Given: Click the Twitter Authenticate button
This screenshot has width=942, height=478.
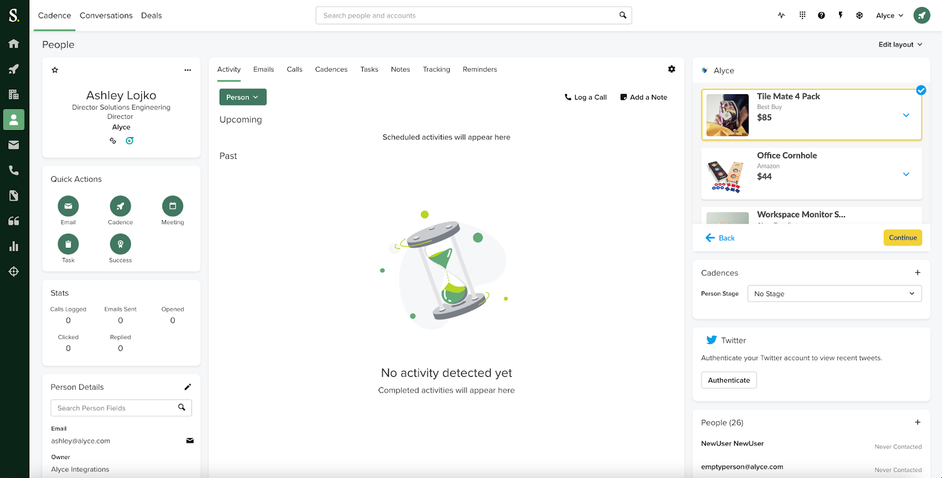Looking at the screenshot, I should [729, 380].
